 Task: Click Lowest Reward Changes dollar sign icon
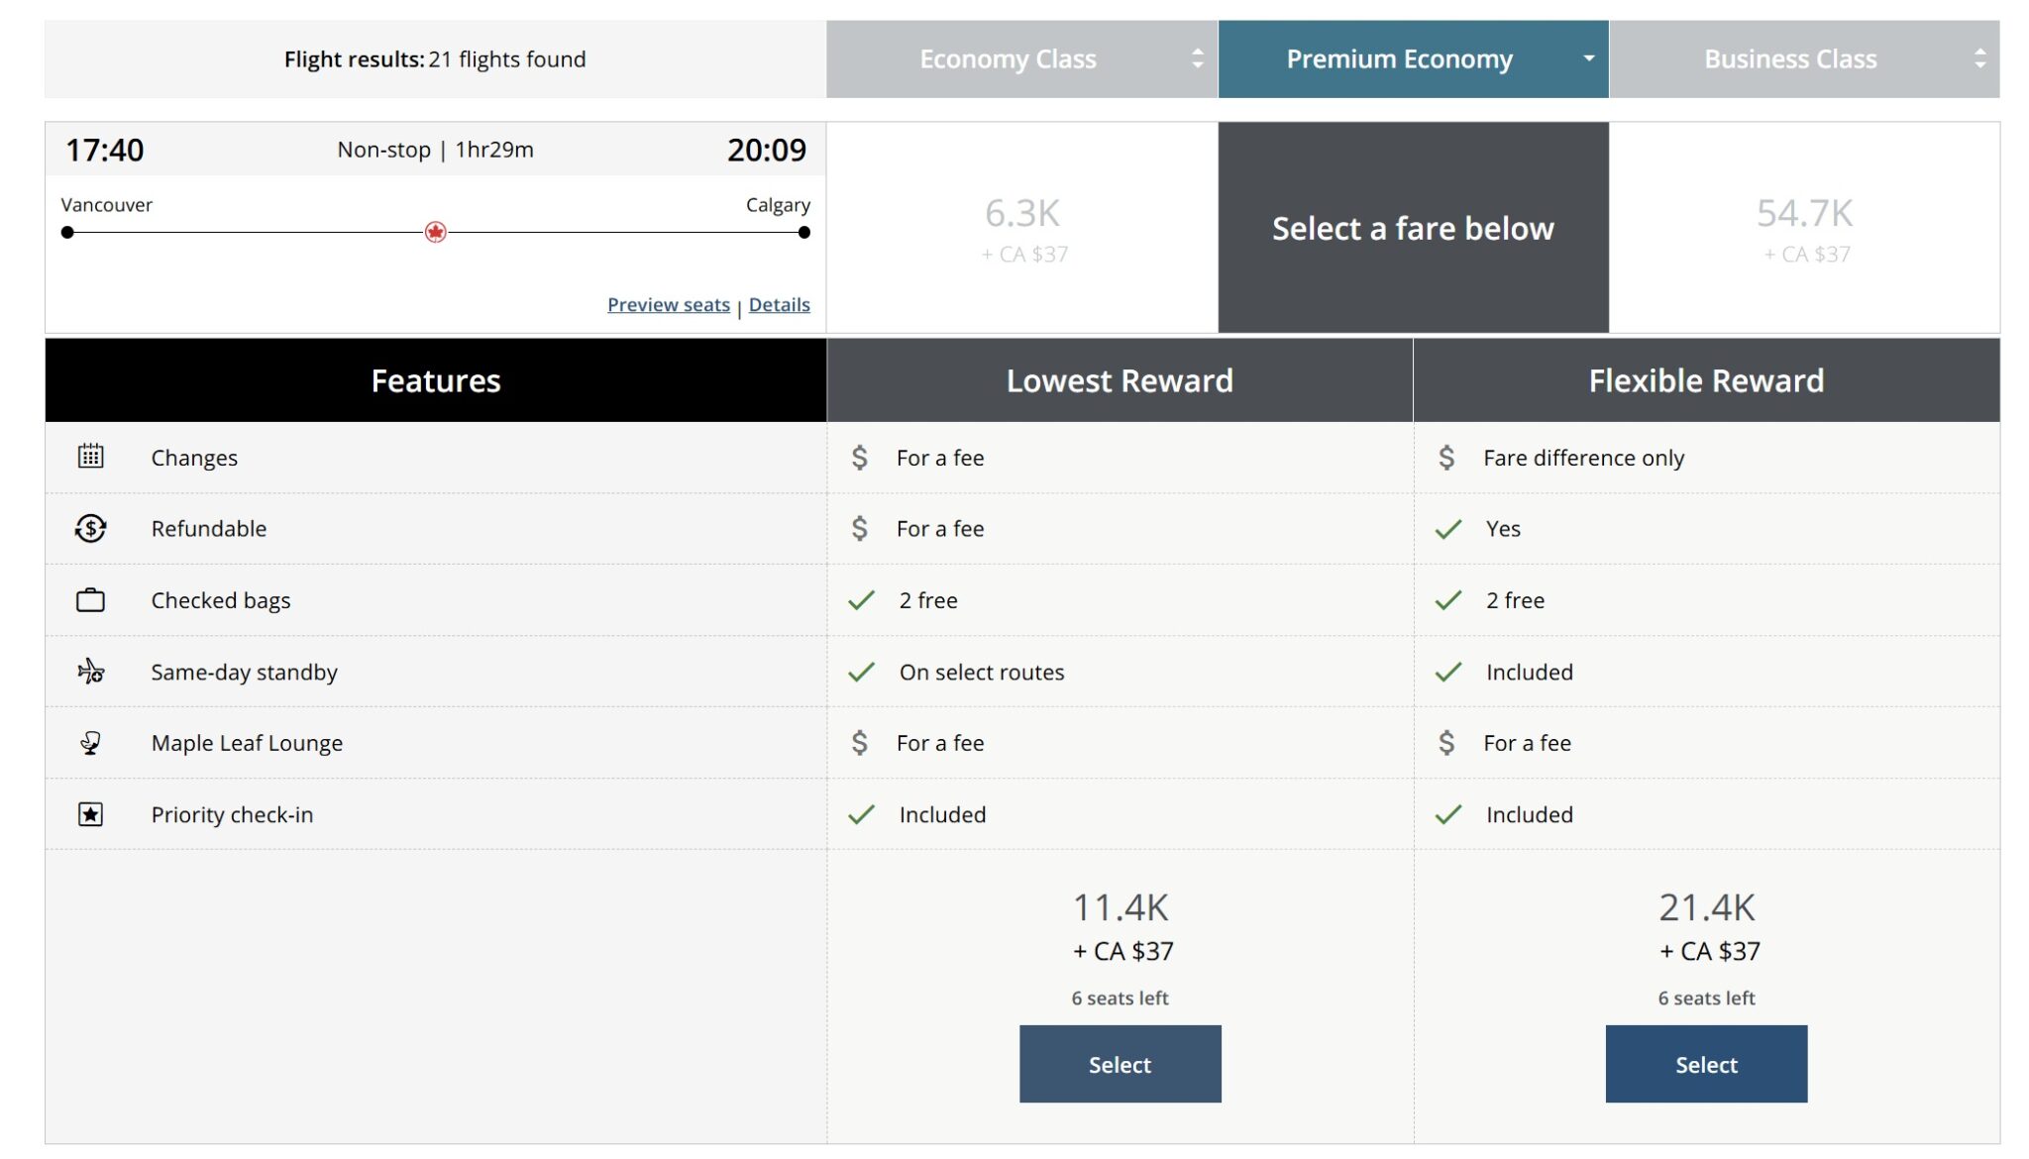pos(859,458)
